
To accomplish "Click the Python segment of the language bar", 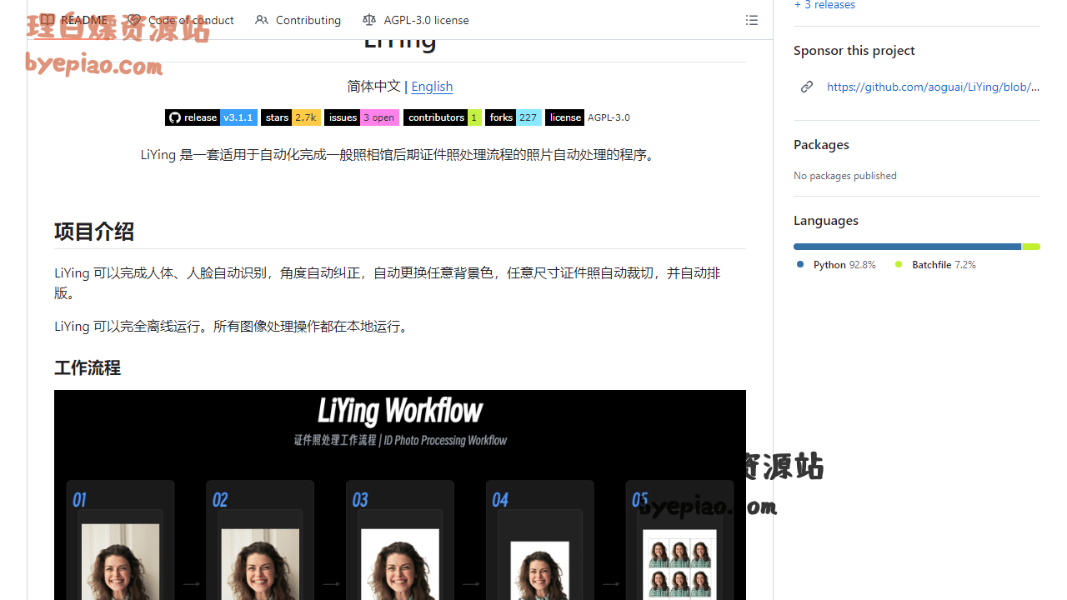I will pyautogui.click(x=907, y=247).
